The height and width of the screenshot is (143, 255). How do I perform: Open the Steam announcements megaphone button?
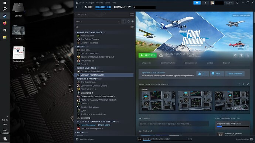pyautogui.click(x=197, y=3)
